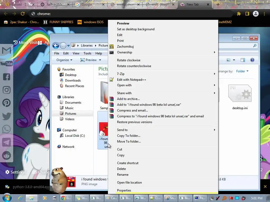270x202 pixels.
Task: Click the Explorer Back arrow button
Action: pyautogui.click(x=56, y=46)
